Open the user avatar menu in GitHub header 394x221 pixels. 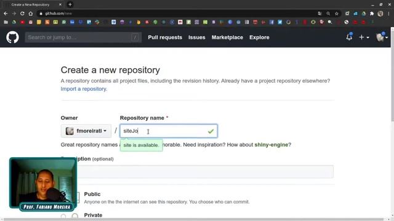[382, 37]
